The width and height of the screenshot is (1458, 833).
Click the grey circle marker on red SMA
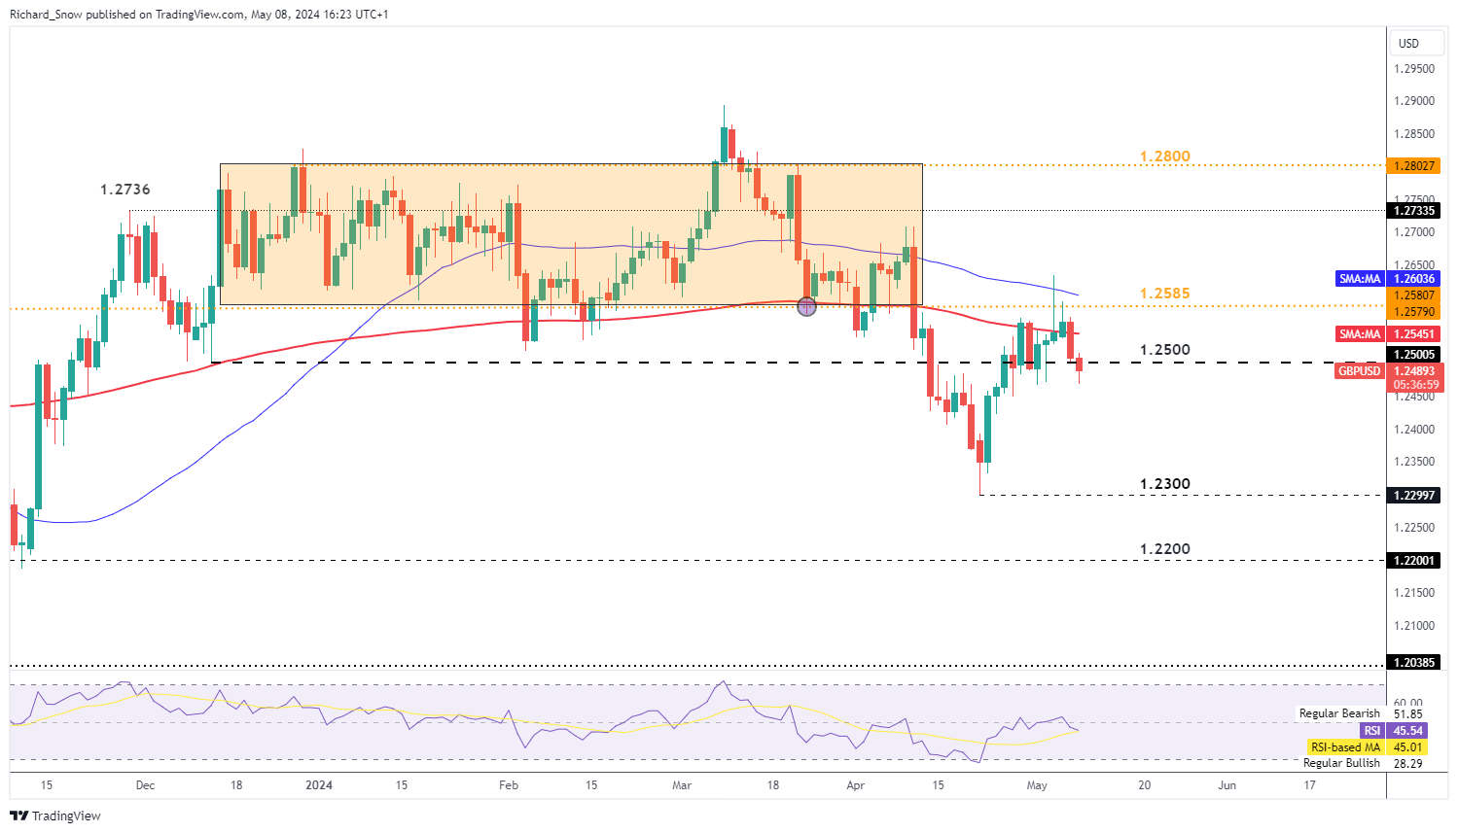(806, 307)
